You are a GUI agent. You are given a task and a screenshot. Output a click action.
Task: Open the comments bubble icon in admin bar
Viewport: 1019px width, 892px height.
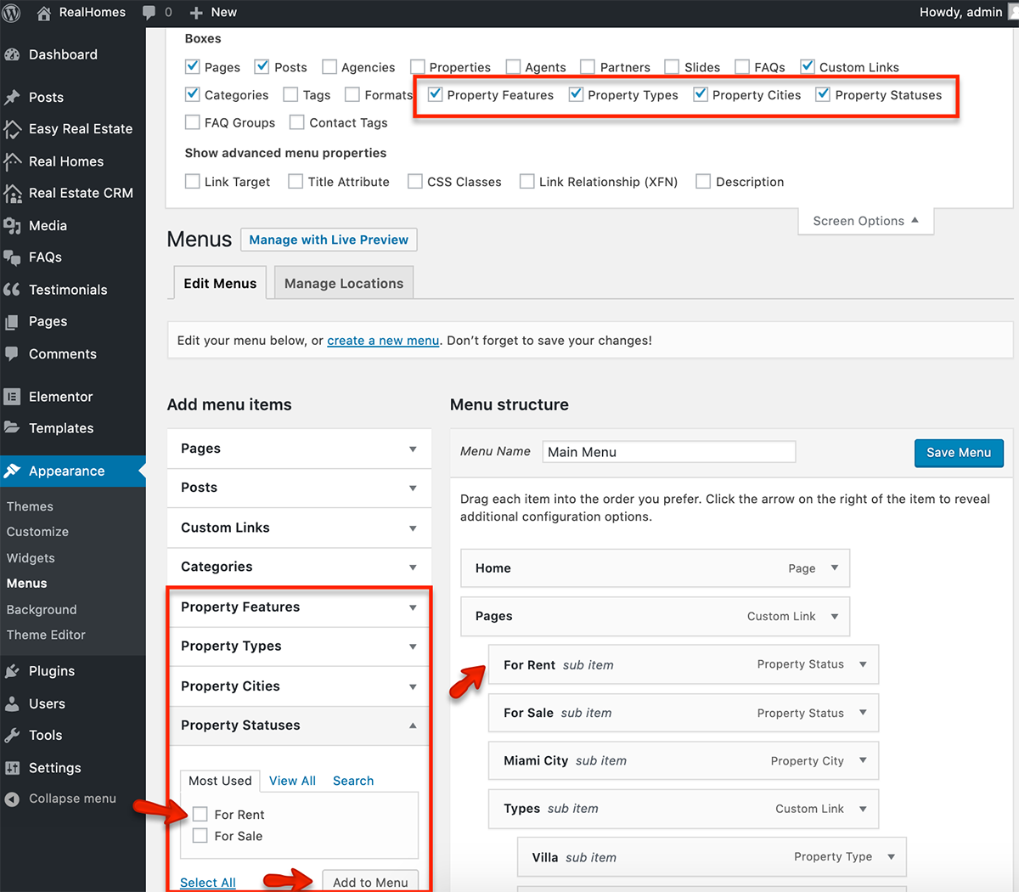pyautogui.click(x=149, y=12)
